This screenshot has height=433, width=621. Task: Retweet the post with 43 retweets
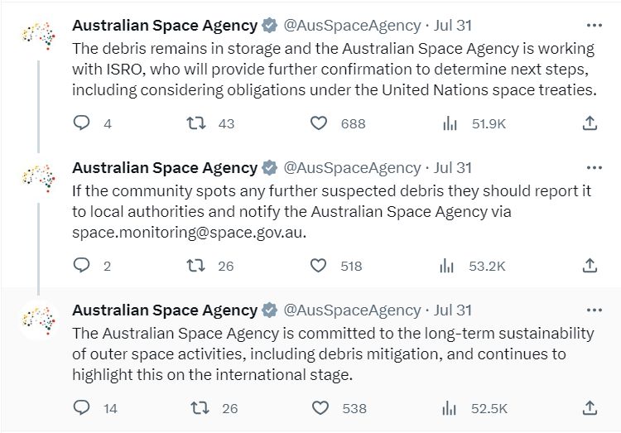point(196,123)
